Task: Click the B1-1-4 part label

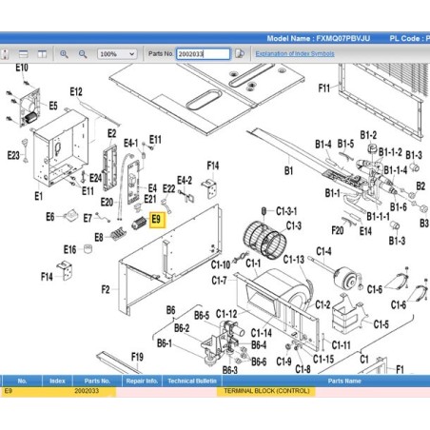Action: 396,170
